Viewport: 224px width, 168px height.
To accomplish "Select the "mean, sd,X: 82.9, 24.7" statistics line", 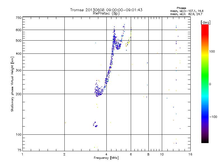I will [186, 14].
